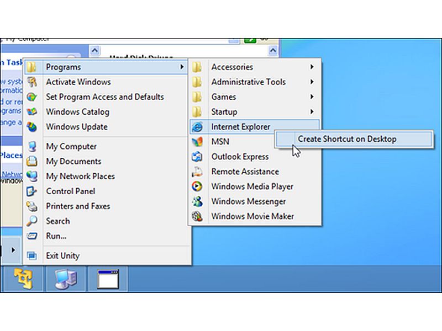Expand the Accessories submenu arrow
Viewport: 442px width, 331px height.
point(312,67)
